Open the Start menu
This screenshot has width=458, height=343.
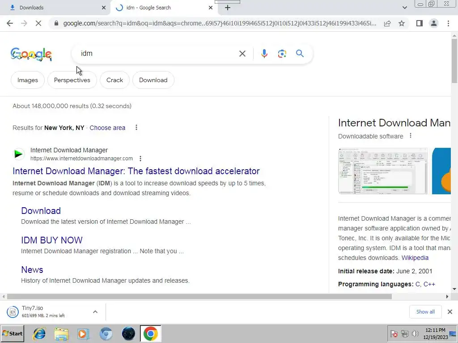[x=12, y=334]
